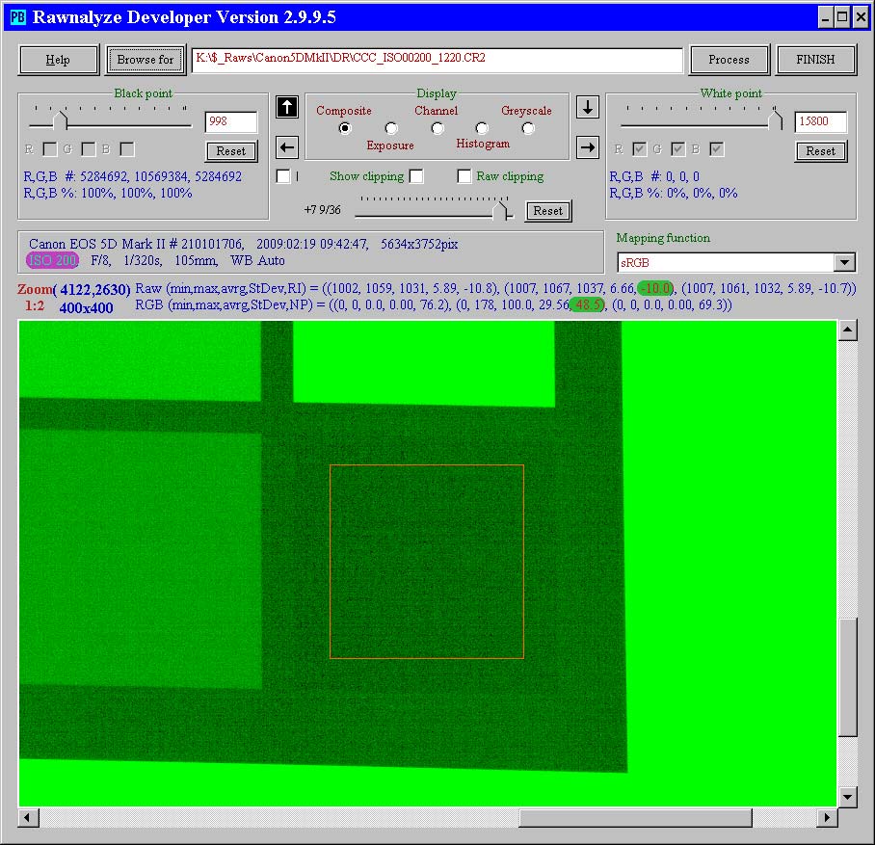
Task: Click the left arrow navigation button
Action: [x=286, y=147]
